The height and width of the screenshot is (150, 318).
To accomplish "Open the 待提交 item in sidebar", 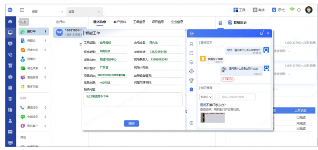I will [34, 41].
